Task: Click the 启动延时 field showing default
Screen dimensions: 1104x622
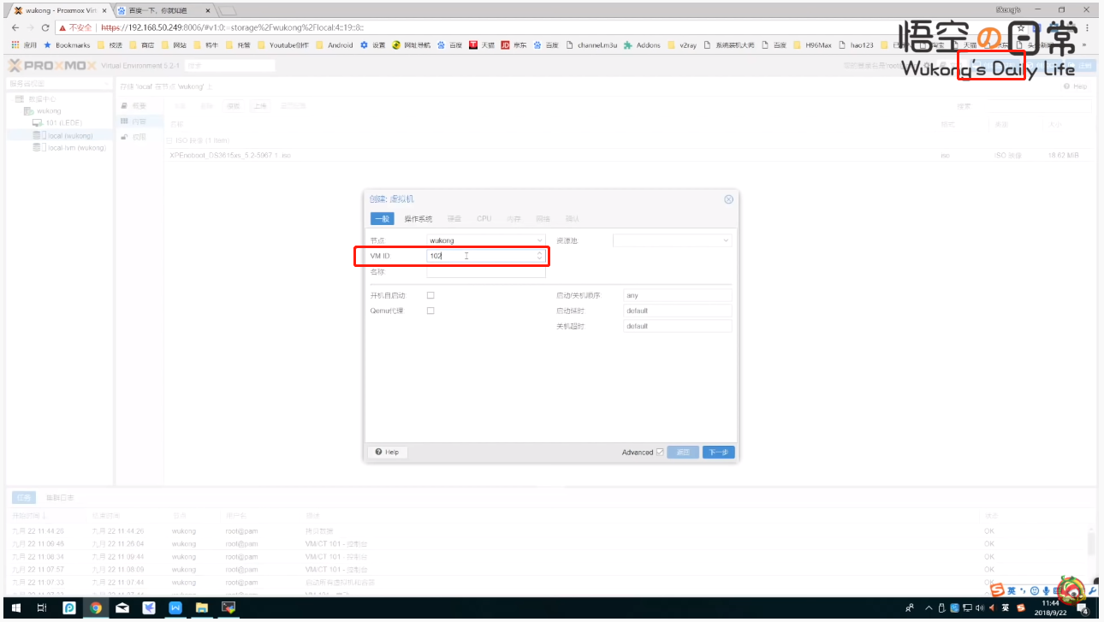Action: [678, 311]
